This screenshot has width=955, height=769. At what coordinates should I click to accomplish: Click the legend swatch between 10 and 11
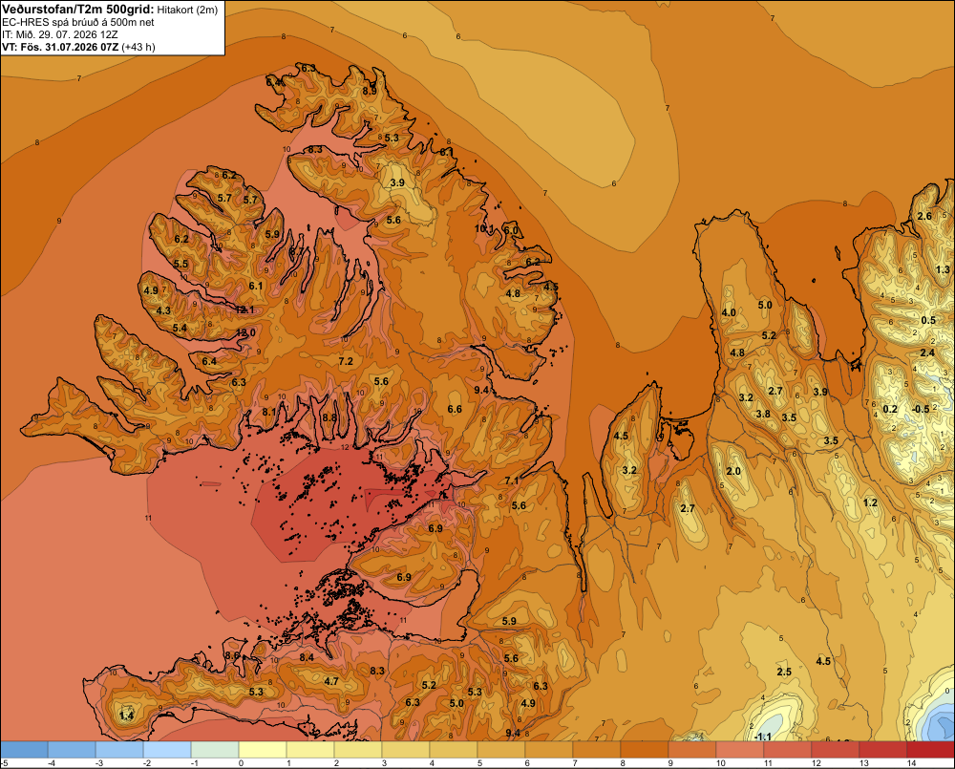739,749
